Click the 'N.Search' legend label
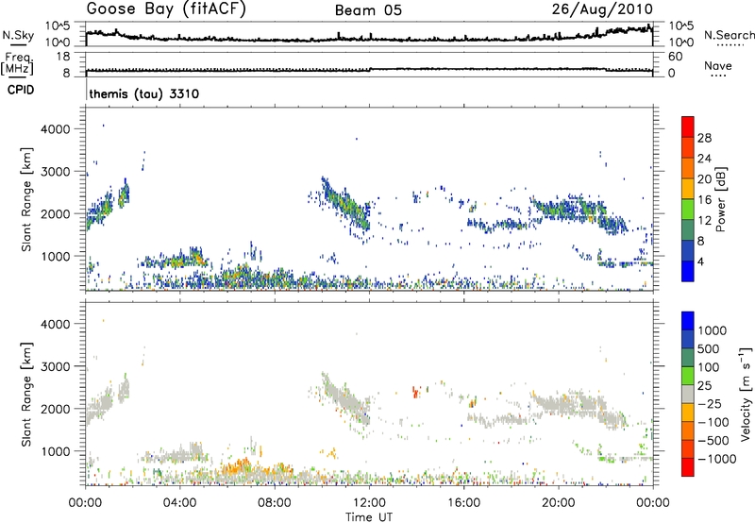Viewport: 755px width, 523px height. (729, 35)
